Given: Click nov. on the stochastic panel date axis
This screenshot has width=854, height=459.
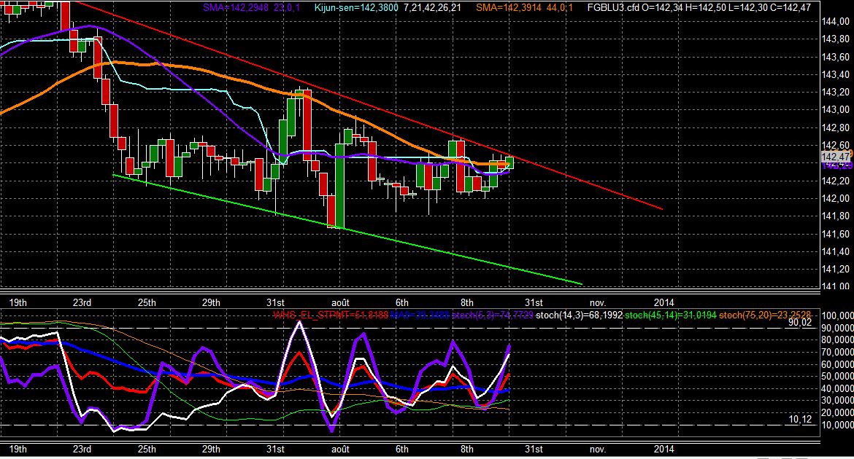Looking at the screenshot, I should [598, 450].
